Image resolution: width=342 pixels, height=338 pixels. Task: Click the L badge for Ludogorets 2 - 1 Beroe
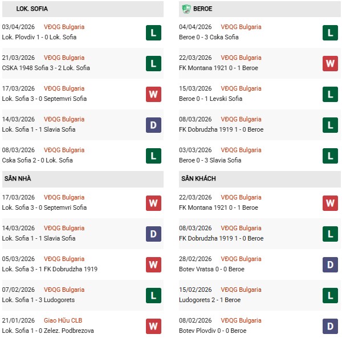331,295
